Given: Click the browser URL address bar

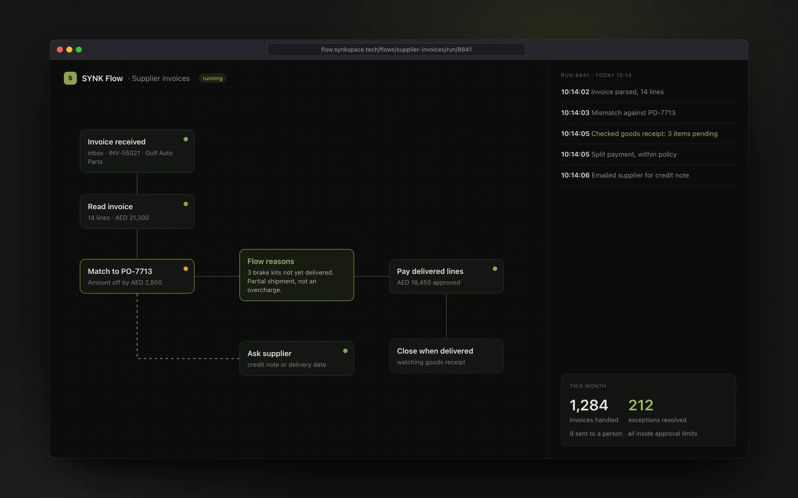Looking at the screenshot, I should 396,49.
